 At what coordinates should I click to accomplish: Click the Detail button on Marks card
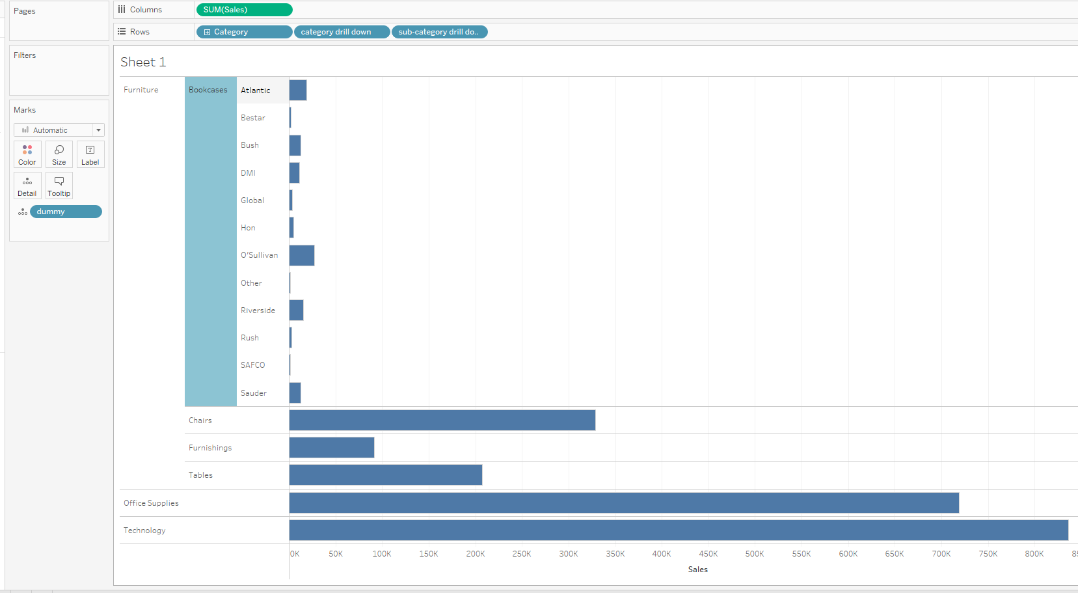[27, 186]
